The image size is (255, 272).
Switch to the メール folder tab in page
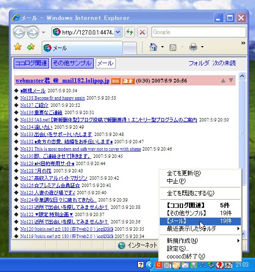coord(105,63)
